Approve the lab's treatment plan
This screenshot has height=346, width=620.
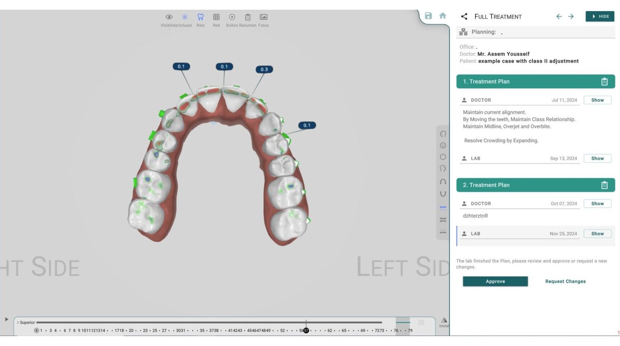point(495,281)
